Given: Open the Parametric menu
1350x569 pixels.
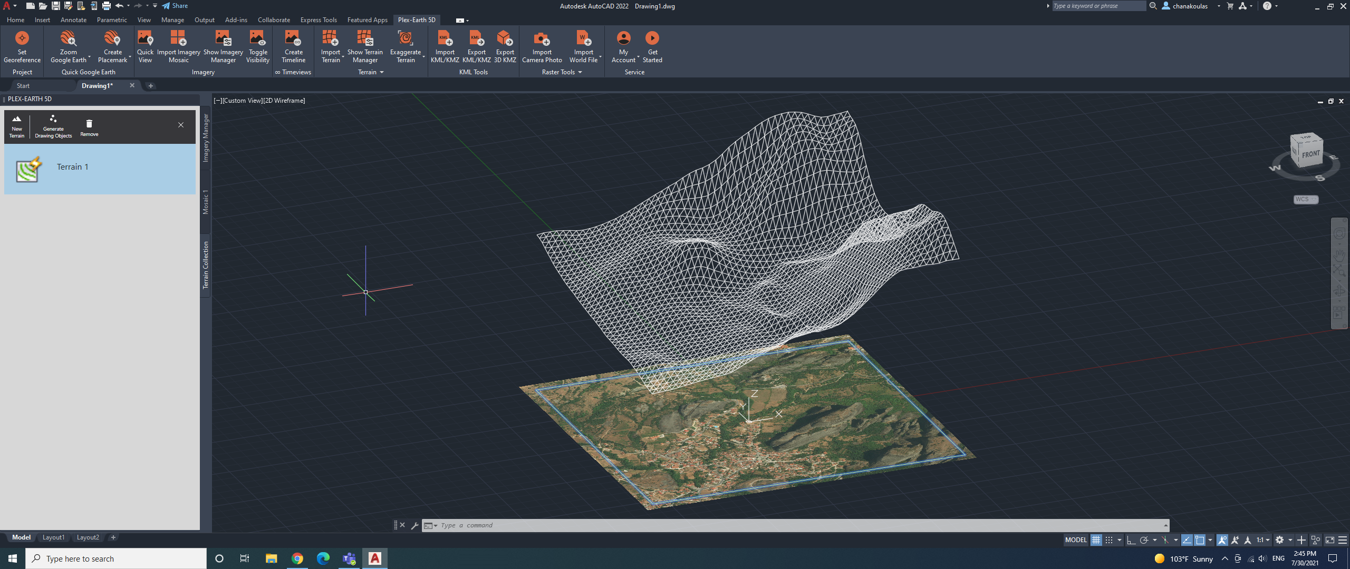Looking at the screenshot, I should click(111, 20).
